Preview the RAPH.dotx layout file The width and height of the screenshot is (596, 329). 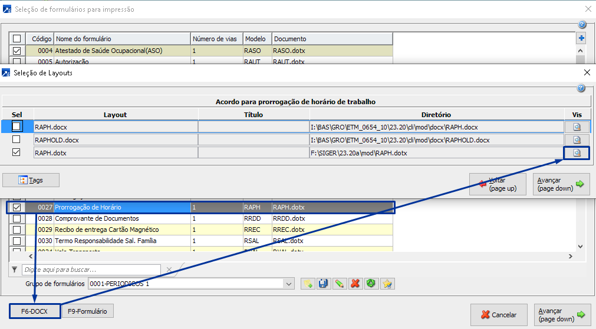click(577, 153)
